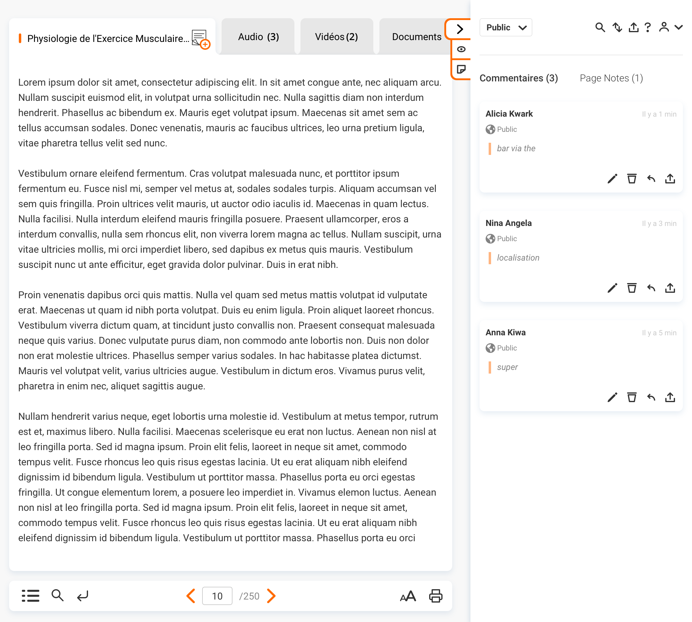Screen dimensions: 692x622
Task: Click the return arrow icon in the bottom toolbar
Action: pyautogui.click(x=83, y=596)
